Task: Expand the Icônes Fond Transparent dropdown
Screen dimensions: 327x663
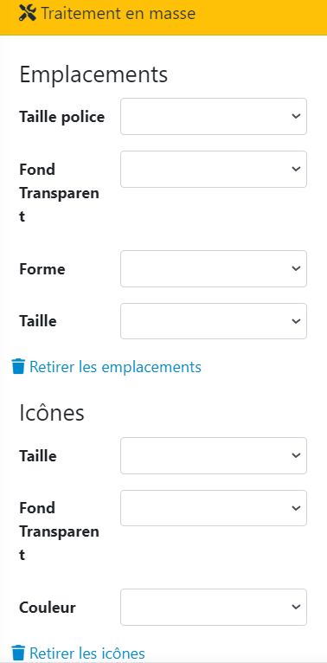Action: (x=214, y=508)
